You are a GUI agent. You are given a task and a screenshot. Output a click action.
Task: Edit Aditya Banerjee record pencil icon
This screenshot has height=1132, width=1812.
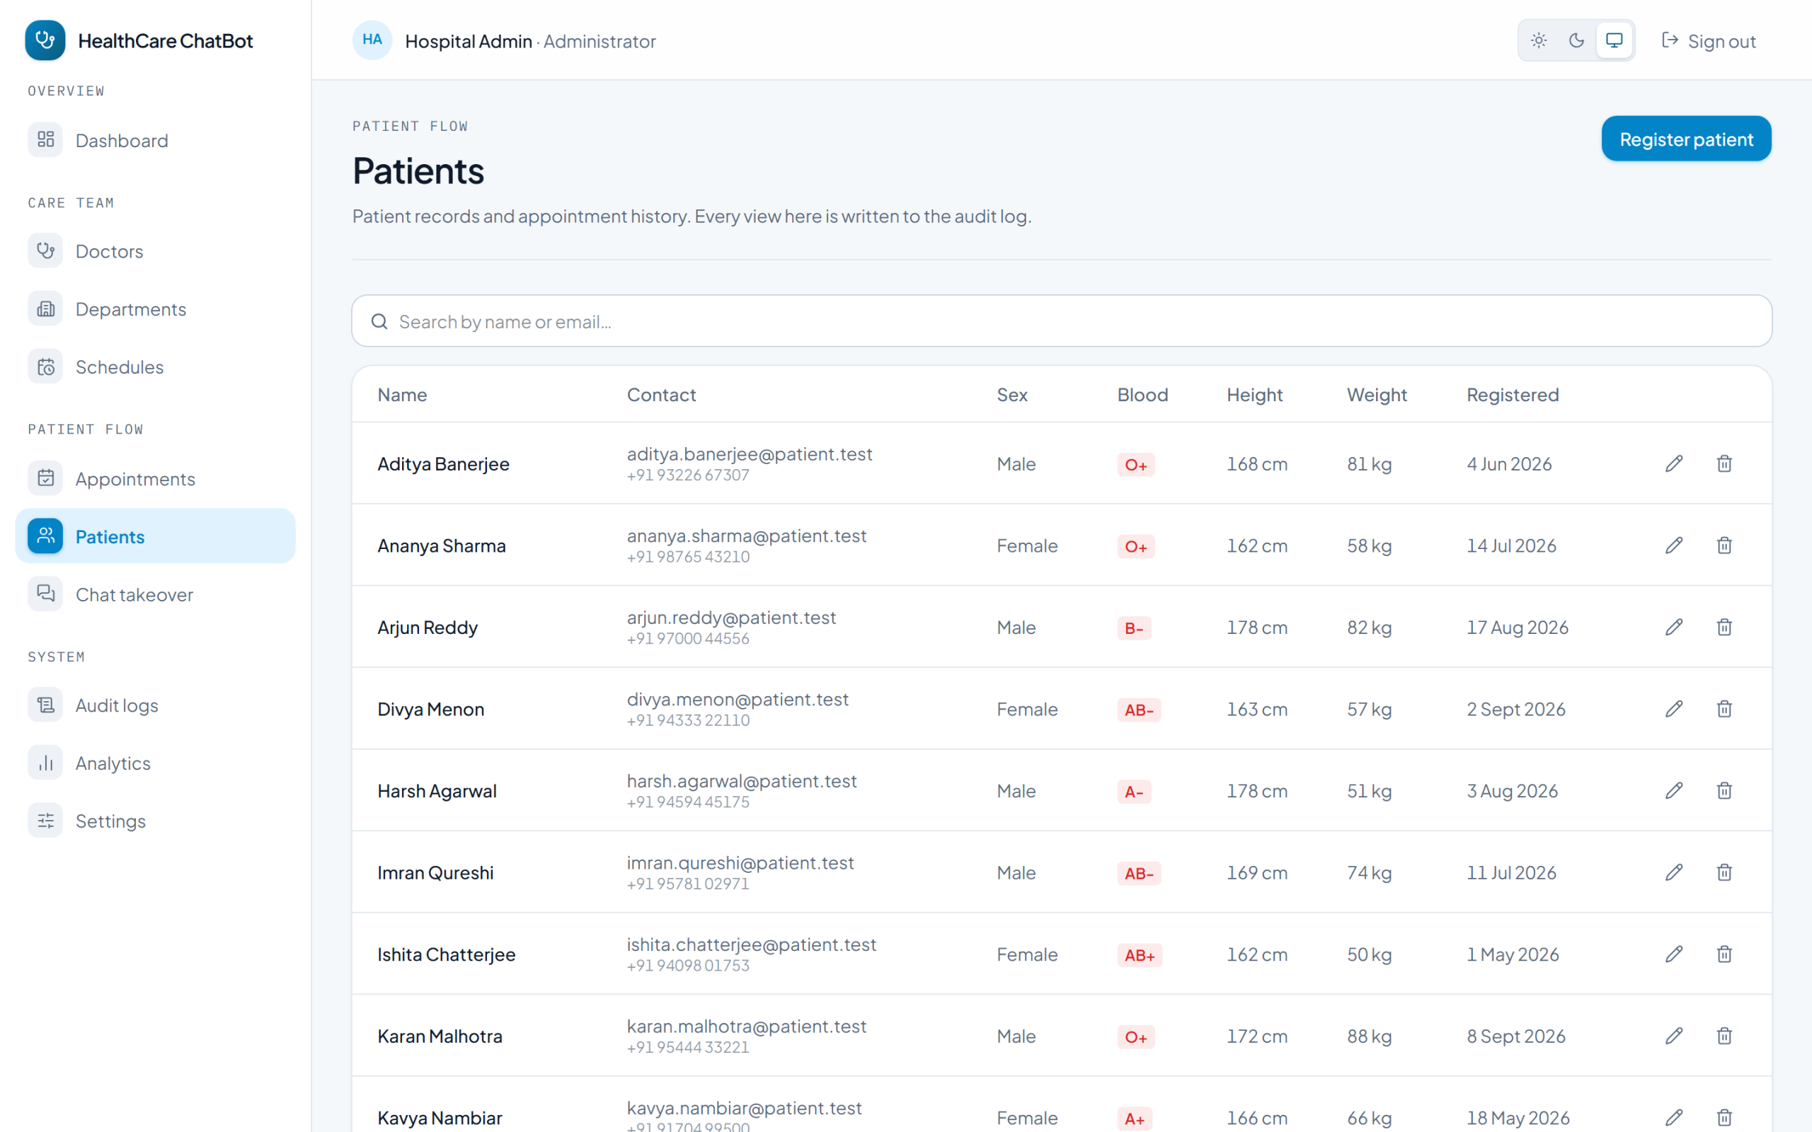[1674, 463]
